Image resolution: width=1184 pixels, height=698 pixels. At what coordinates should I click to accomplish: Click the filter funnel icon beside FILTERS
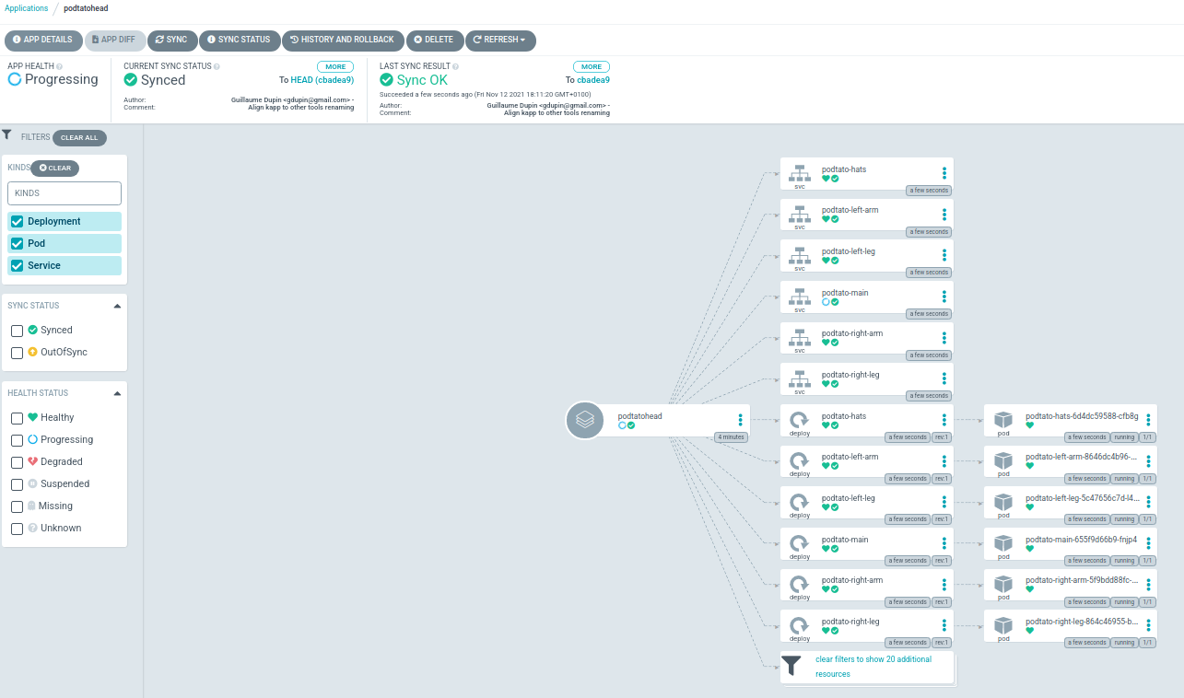[7, 135]
